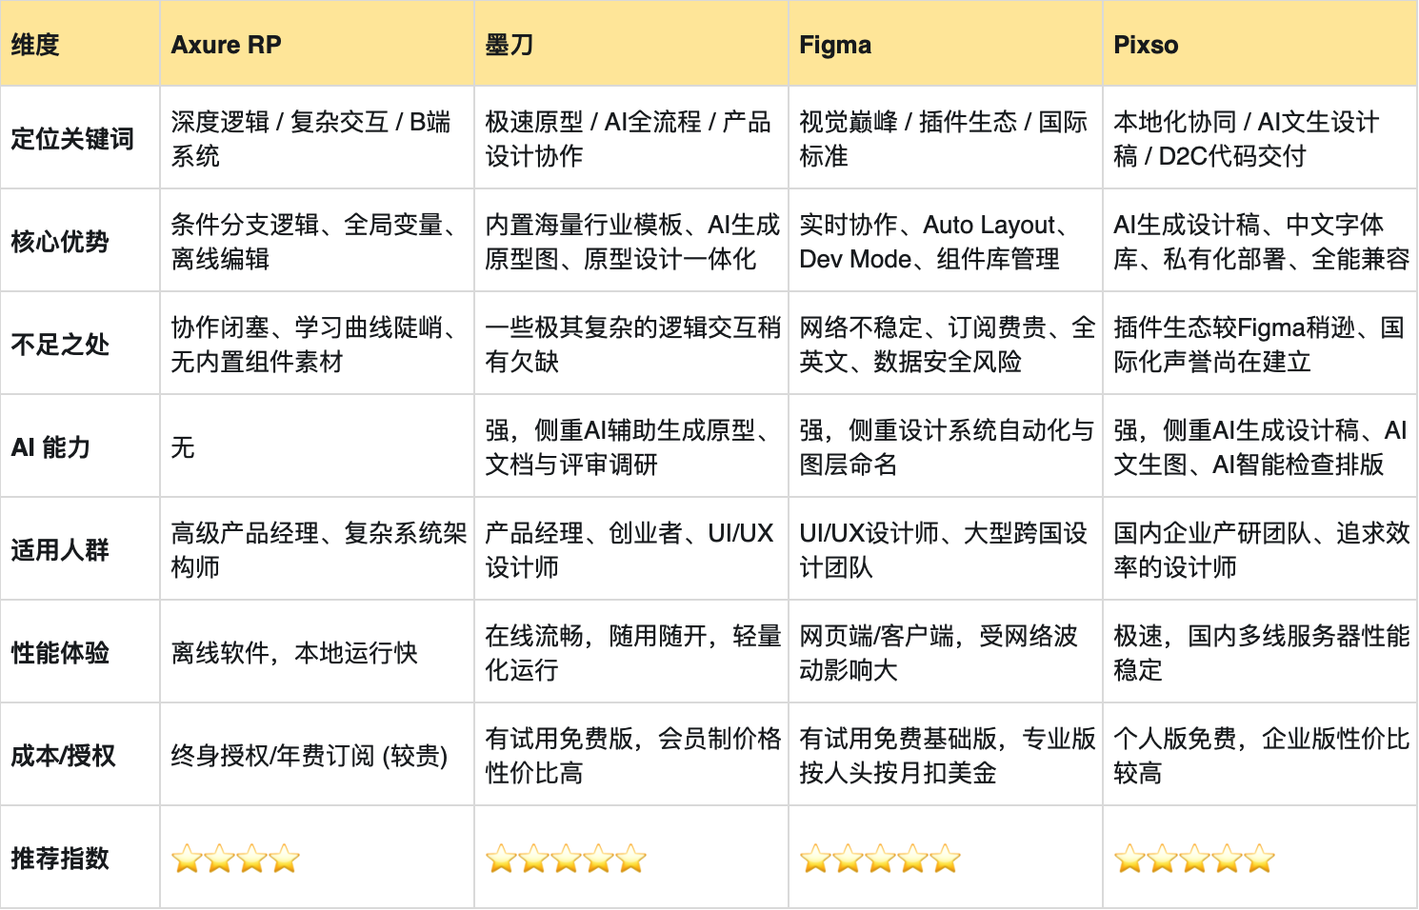Click cell '极速，国内多线服务器性能稳定'

pyautogui.click(x=1260, y=652)
